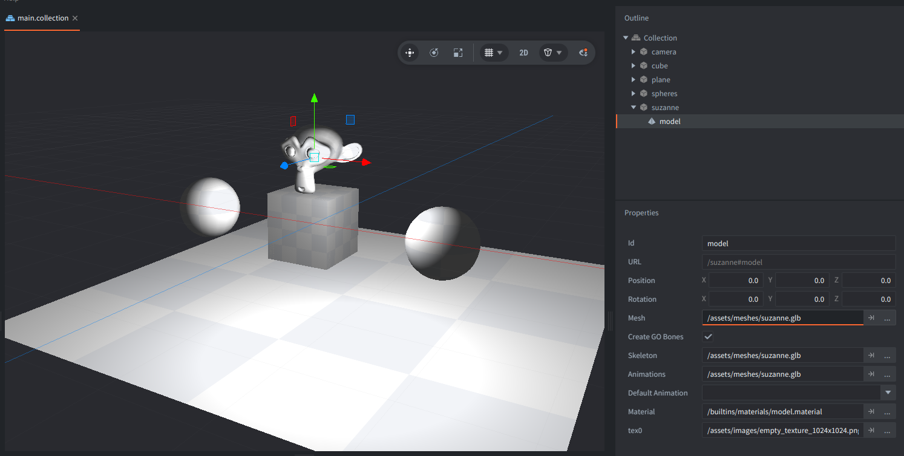Browse for Mesh with the ... button
904x456 pixels.
coord(888,318)
